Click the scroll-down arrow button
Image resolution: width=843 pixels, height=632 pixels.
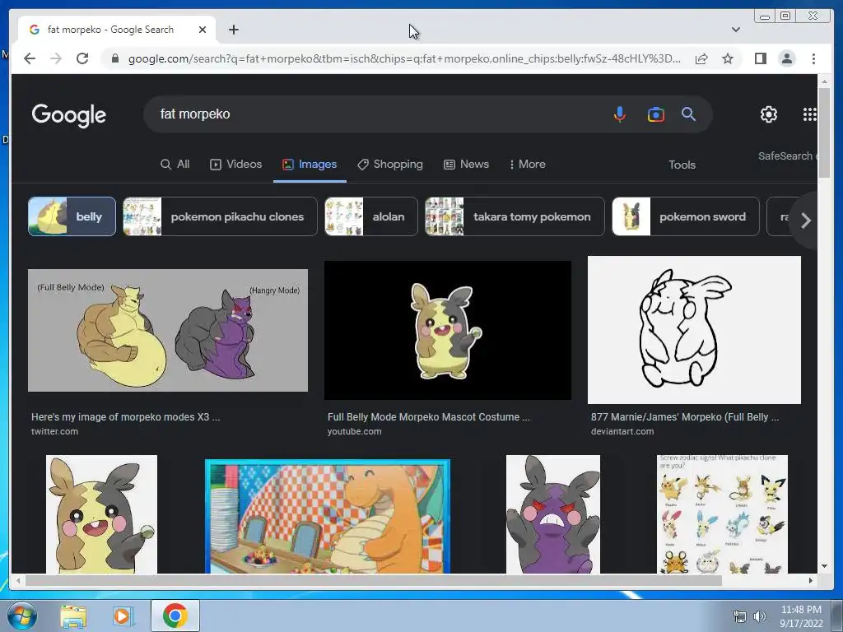pos(824,566)
